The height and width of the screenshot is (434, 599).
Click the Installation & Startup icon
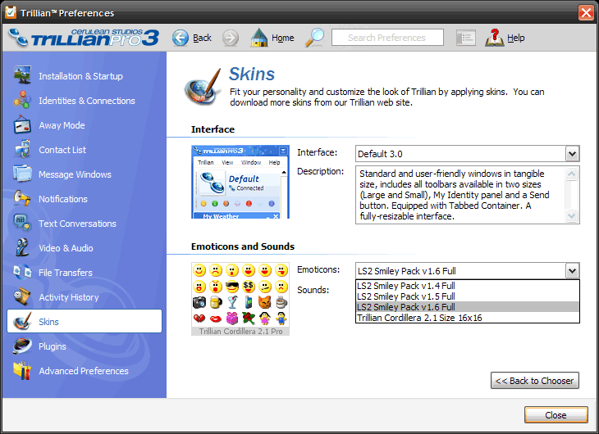(22, 75)
